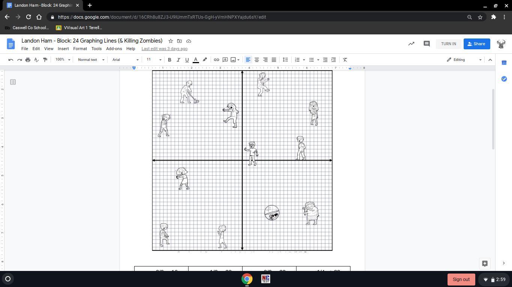Click the Print icon
Viewport: 512px width, 287px height.
click(28, 60)
